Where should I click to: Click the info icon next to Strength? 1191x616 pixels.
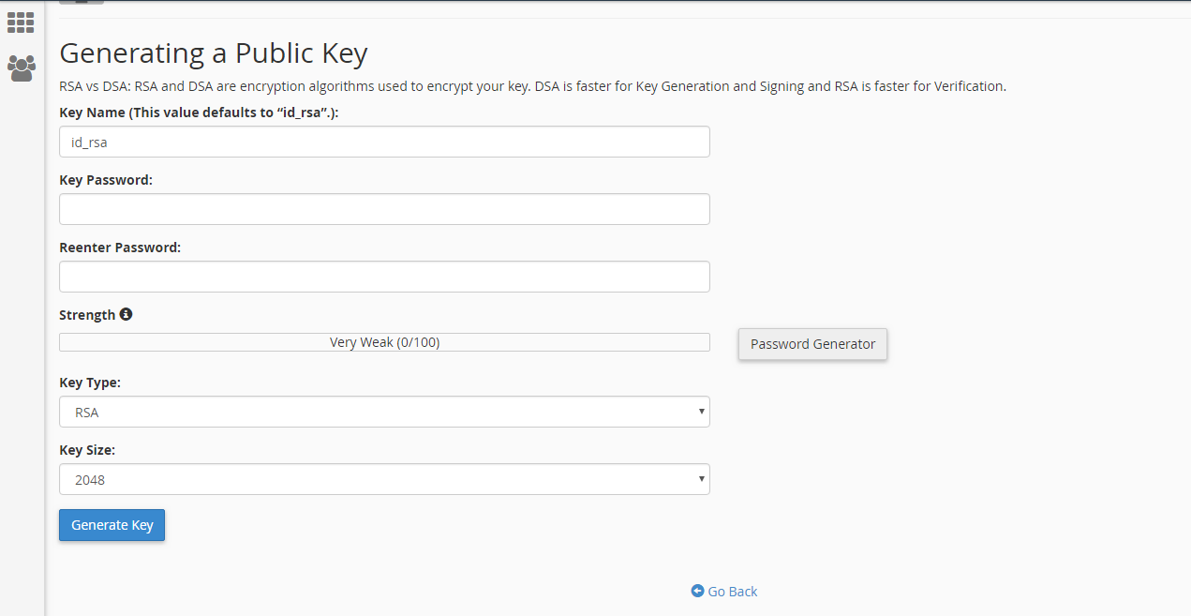tap(127, 314)
